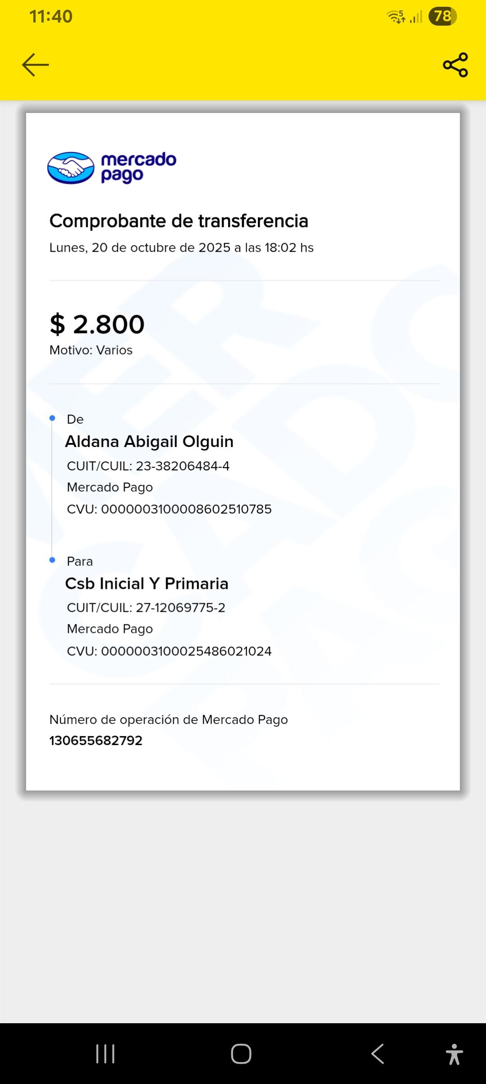
Task: Tap the transfer date and time line
Action: coord(181,248)
